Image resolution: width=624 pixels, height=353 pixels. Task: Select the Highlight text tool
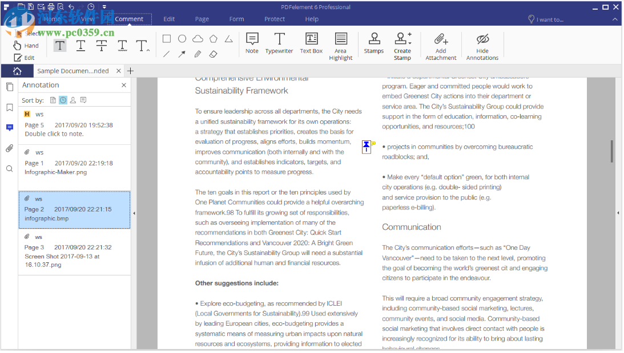(60, 46)
